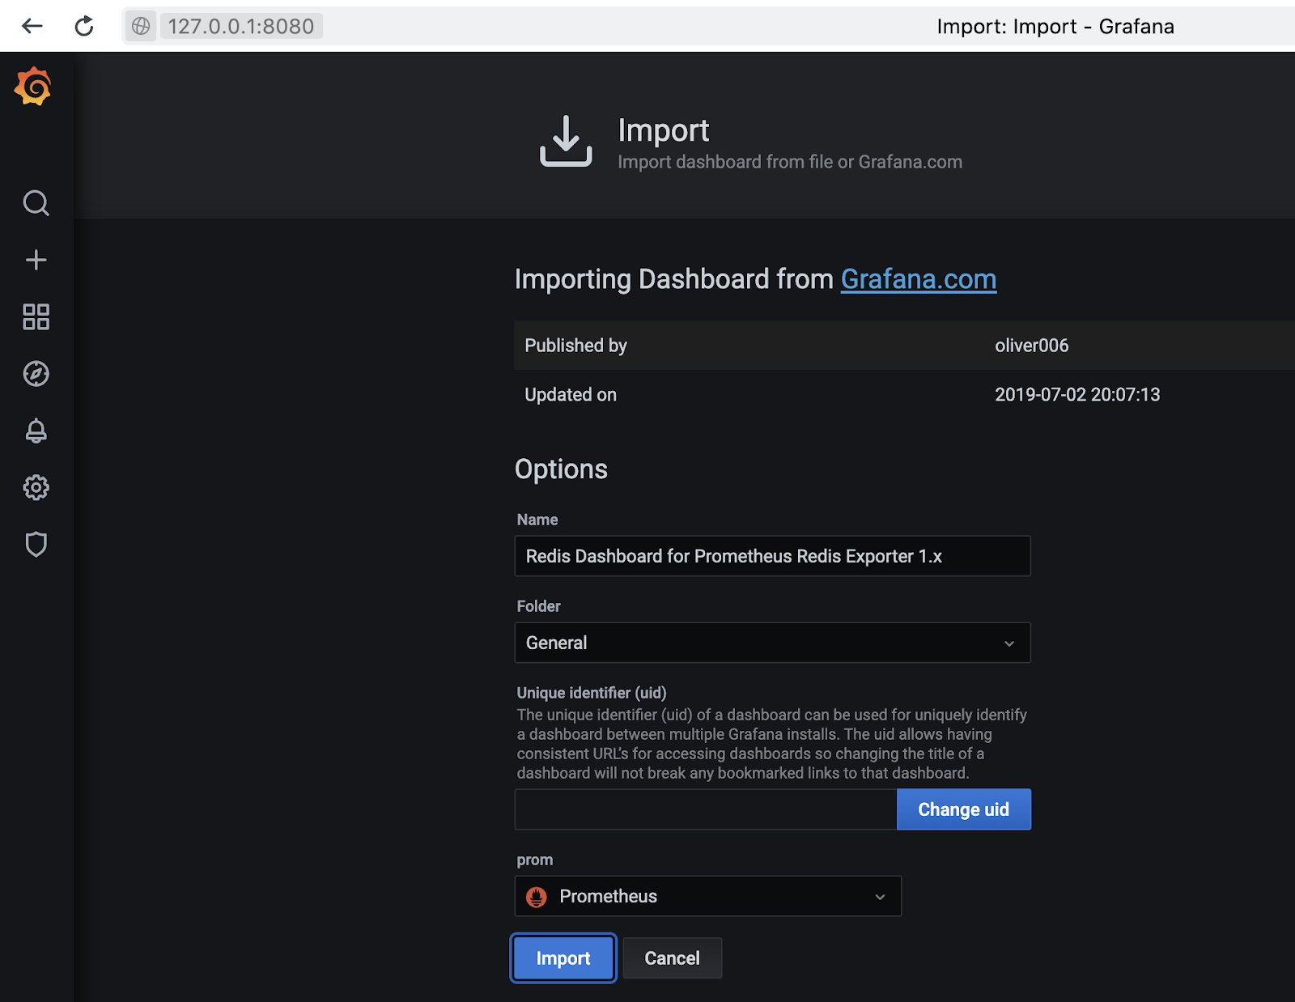Click the chevron arrow in Folder select
Image resolution: width=1295 pixels, height=1002 pixels.
coord(1008,643)
